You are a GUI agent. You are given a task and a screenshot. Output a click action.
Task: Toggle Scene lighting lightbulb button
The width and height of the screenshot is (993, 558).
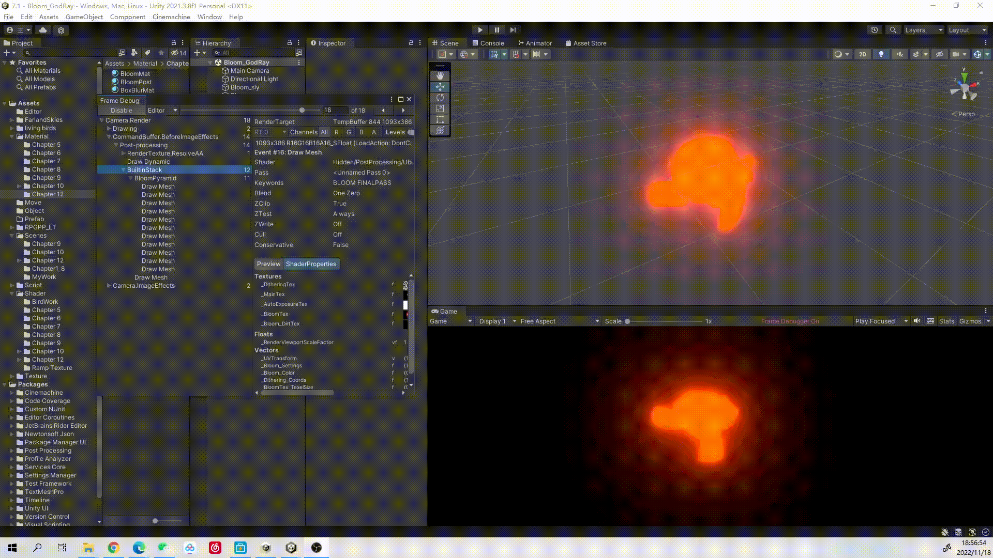coord(881,54)
